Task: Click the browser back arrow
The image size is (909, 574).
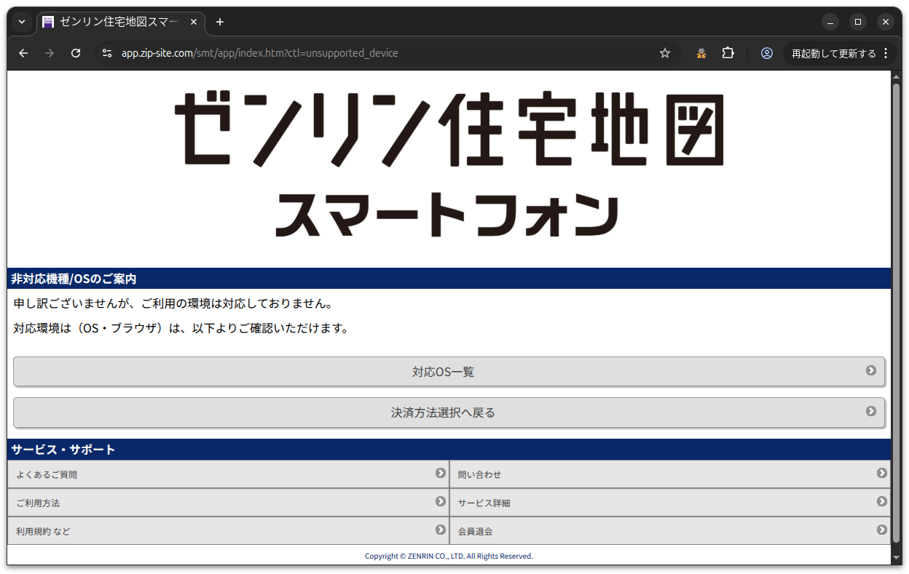Action: pos(23,53)
